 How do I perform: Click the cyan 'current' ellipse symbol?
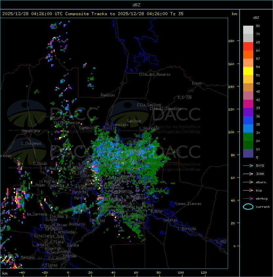pos(248,207)
